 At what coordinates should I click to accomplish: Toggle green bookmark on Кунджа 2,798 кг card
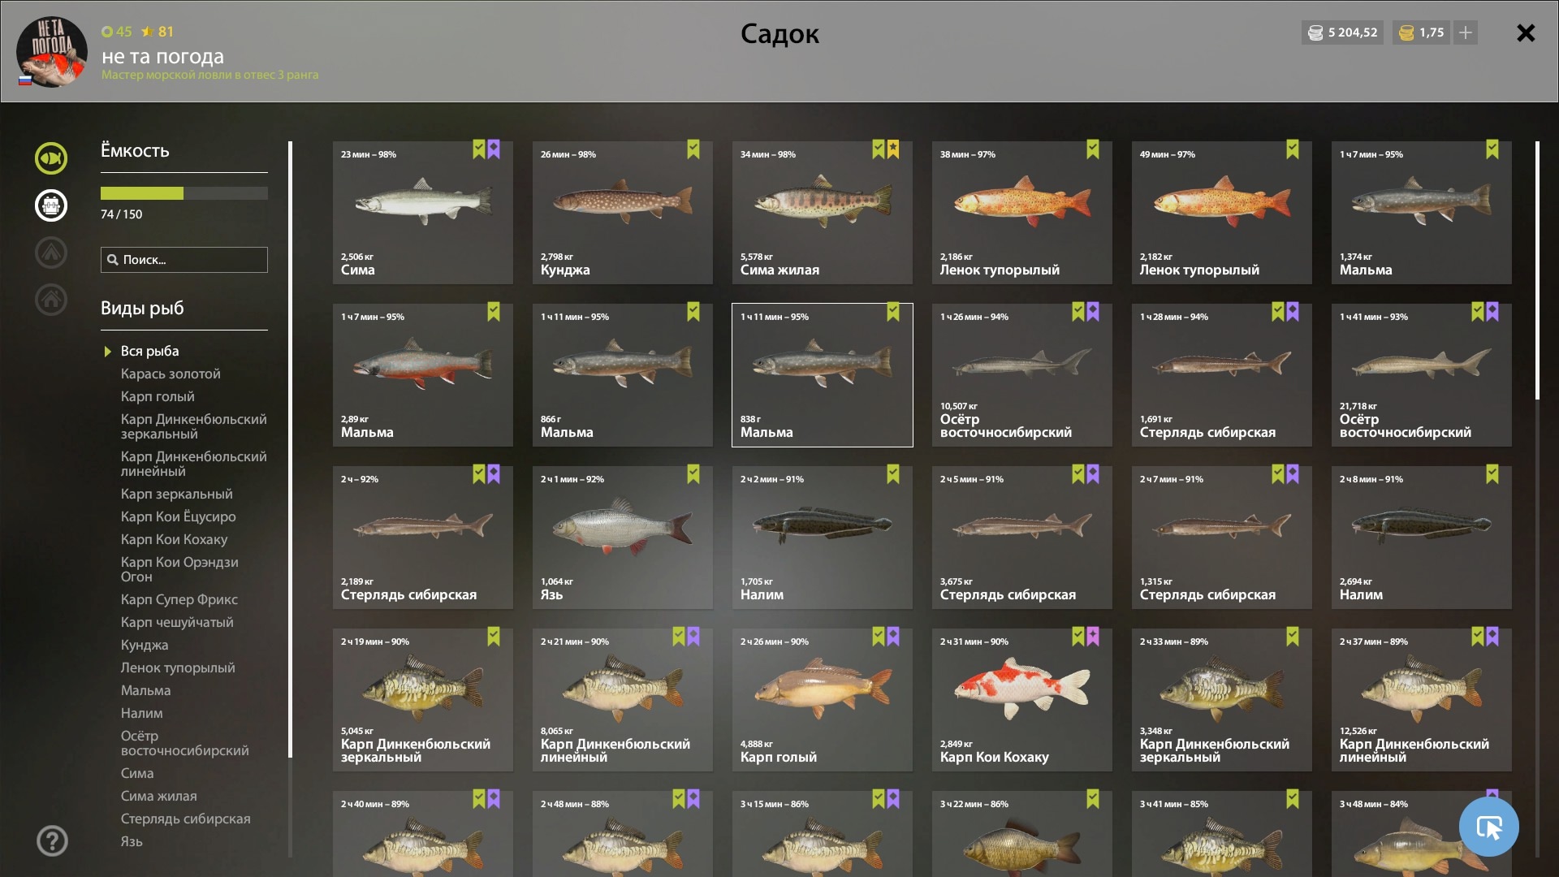693,149
